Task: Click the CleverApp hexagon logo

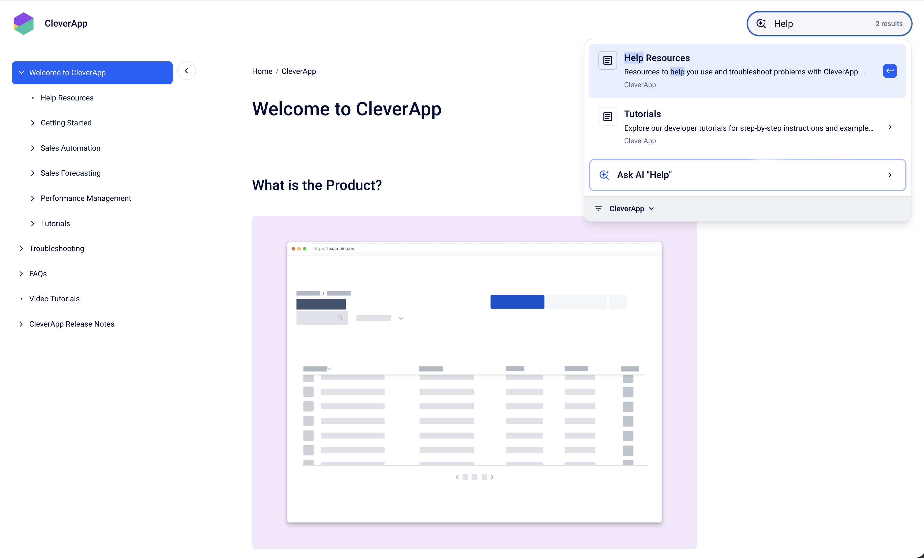Action: point(24,23)
